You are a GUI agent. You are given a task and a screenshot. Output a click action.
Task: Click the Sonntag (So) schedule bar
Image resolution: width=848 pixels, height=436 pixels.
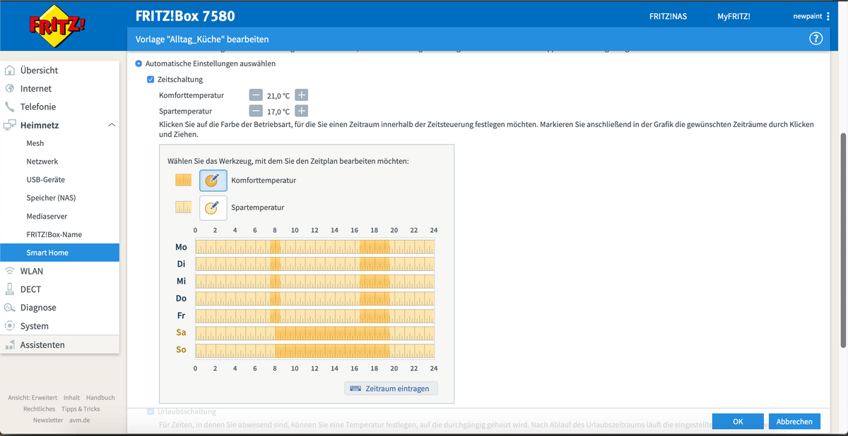pos(314,350)
